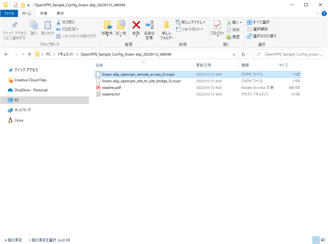Switch to Details view icon in status bar

pos(316,240)
